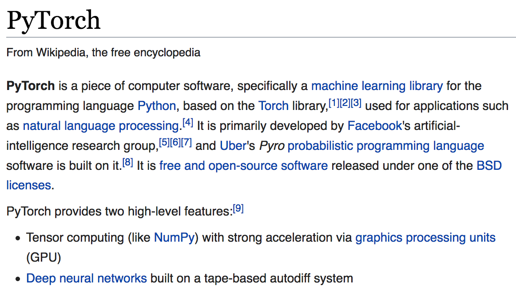Click citation reference [8]
The height and width of the screenshot is (290, 516).
(128, 163)
